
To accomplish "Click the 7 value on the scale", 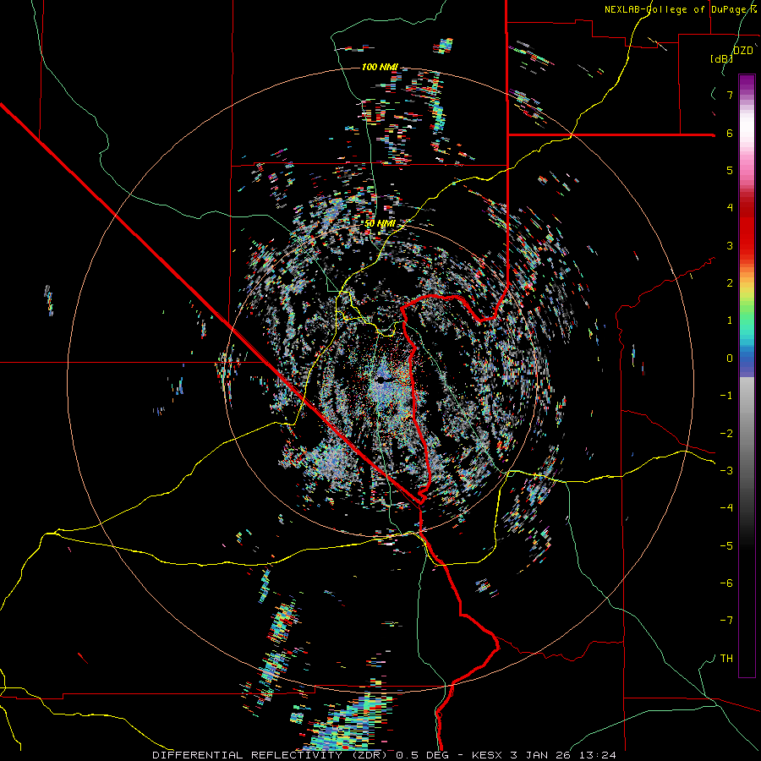I will [730, 95].
